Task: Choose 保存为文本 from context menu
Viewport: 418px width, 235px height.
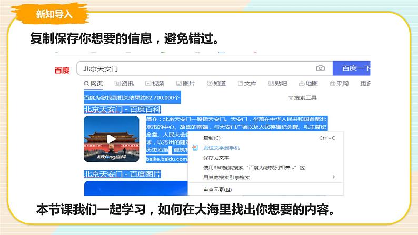Action: [x=216, y=157]
